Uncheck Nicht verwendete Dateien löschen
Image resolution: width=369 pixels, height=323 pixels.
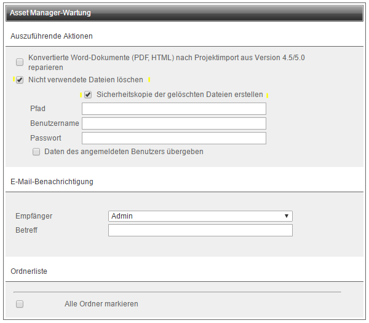pyautogui.click(x=20, y=80)
